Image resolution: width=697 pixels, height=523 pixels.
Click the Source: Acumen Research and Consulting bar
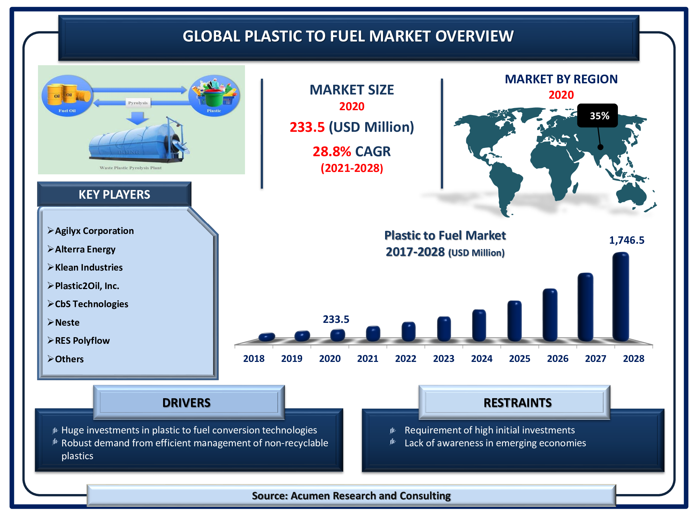351,495
